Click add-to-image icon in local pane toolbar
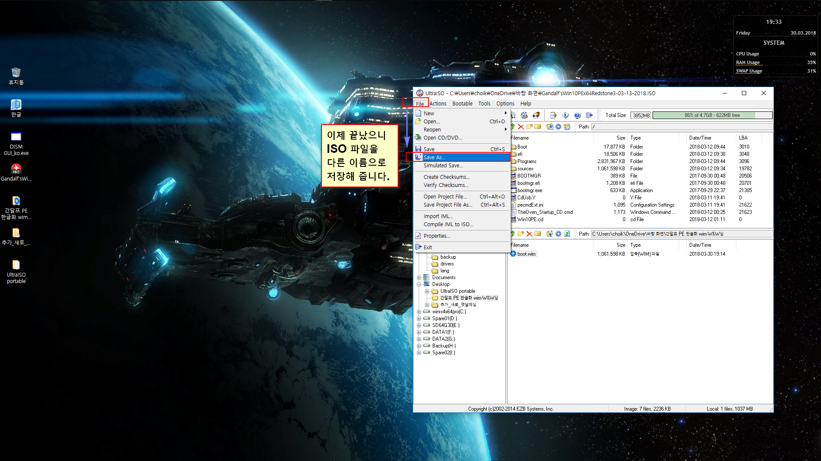The height and width of the screenshot is (461, 821). (550, 234)
